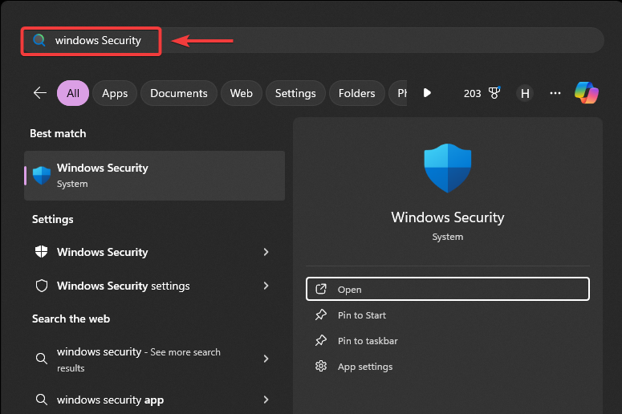Open the H user profile avatar
622x414 pixels.
tap(525, 93)
